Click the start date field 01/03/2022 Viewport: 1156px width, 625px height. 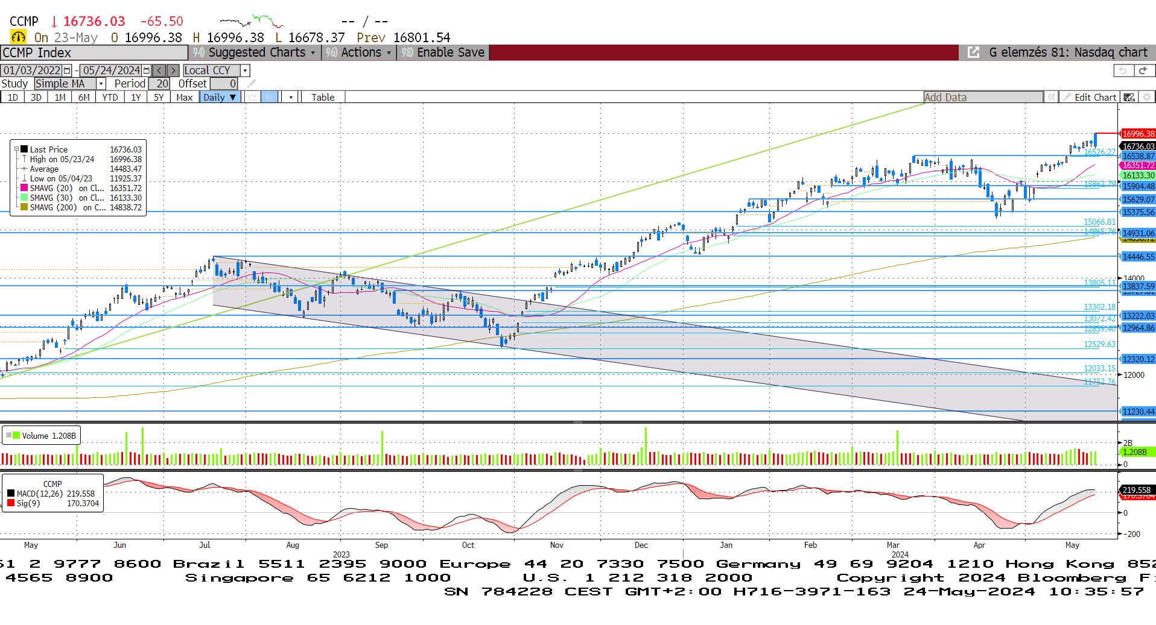pos(32,71)
